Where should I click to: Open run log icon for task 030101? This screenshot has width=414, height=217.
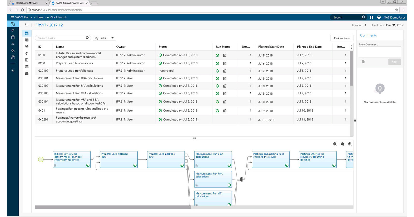tap(225, 78)
